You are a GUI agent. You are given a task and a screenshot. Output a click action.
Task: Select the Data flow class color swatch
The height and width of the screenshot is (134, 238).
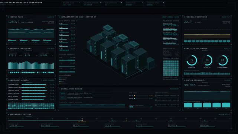(x=60, y=82)
